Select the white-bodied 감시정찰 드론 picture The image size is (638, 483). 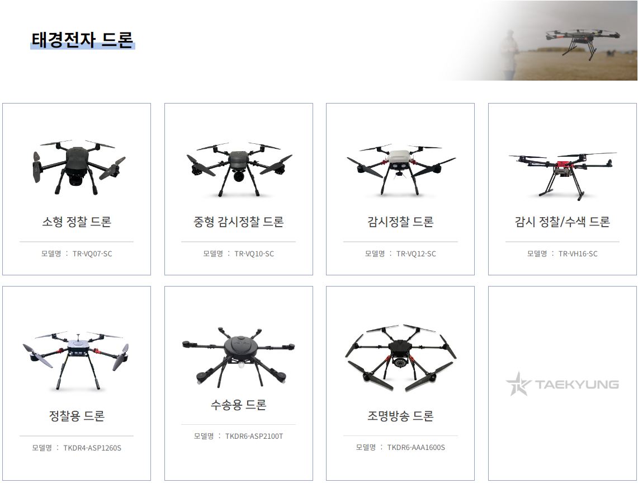pyautogui.click(x=401, y=170)
